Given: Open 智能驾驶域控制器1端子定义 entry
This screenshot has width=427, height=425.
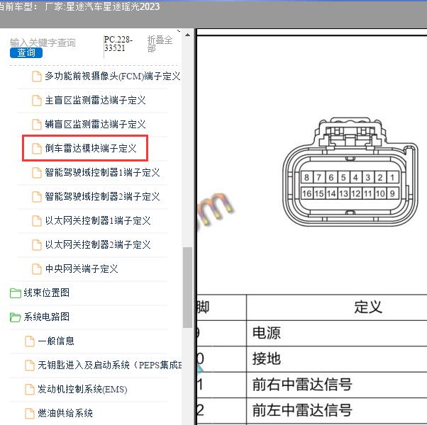Looking at the screenshot, I should (102, 172).
